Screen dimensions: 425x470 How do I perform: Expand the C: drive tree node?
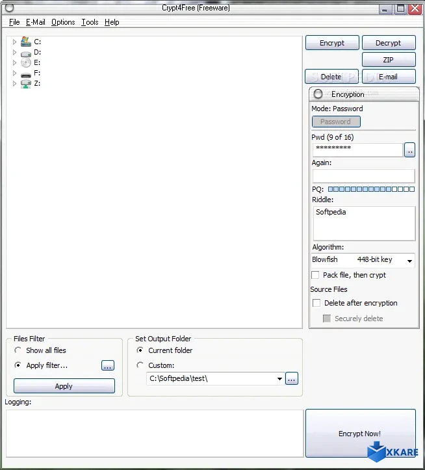pos(14,42)
